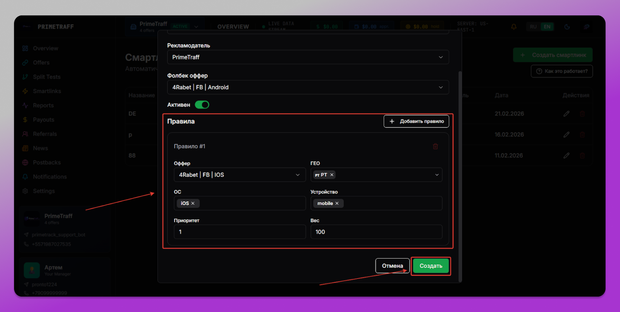This screenshot has width=620, height=312.
Task: Click the OVERVIEW label in top bar
Action: pos(233,26)
